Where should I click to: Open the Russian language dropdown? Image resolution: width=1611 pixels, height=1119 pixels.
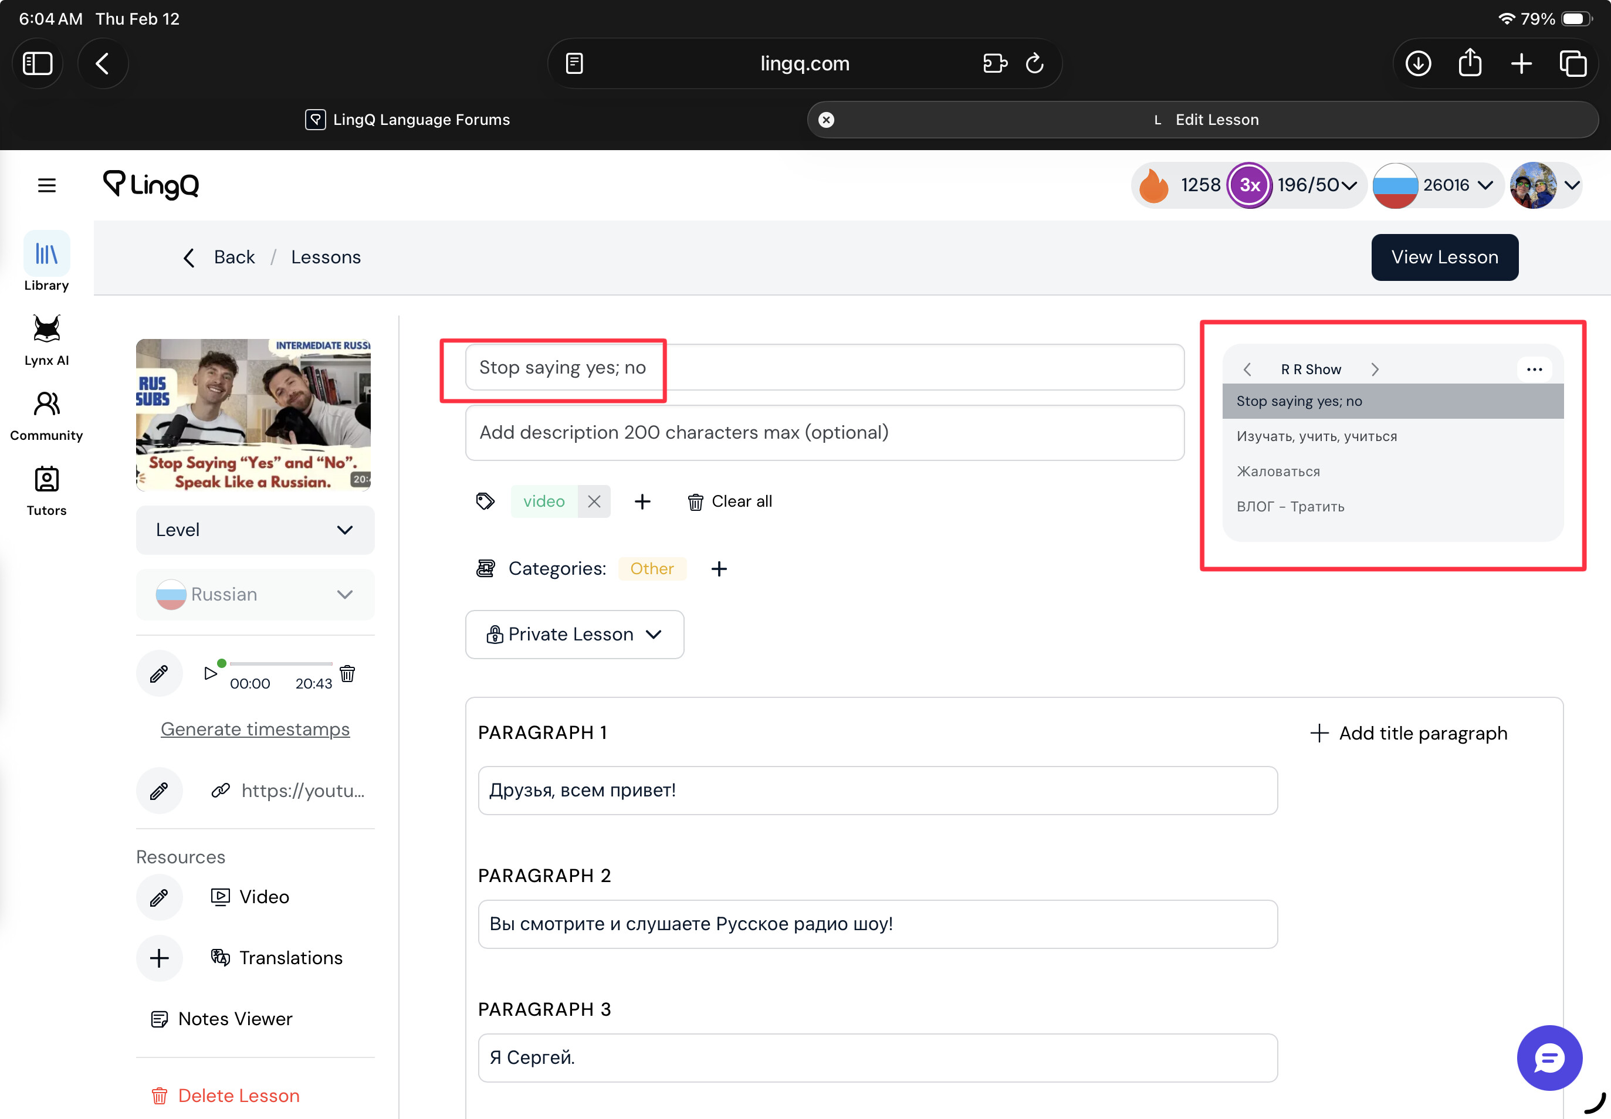pyautogui.click(x=255, y=595)
